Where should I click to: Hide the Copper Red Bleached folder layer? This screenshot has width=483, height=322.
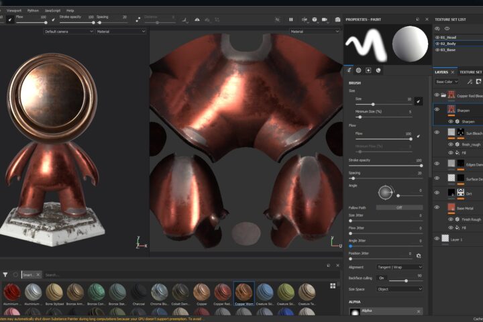[437, 95]
